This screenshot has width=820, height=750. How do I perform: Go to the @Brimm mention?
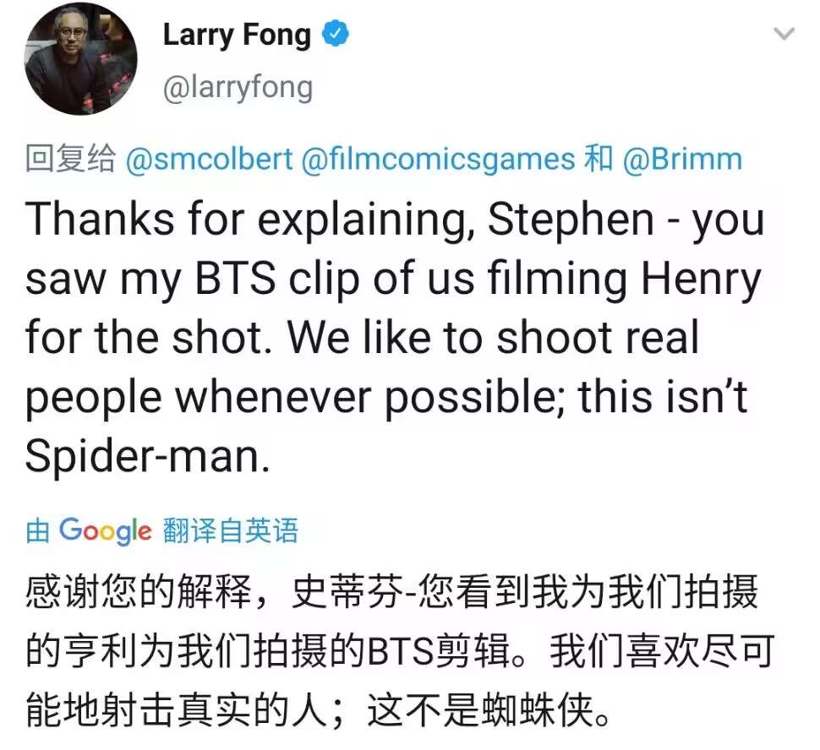point(682,159)
